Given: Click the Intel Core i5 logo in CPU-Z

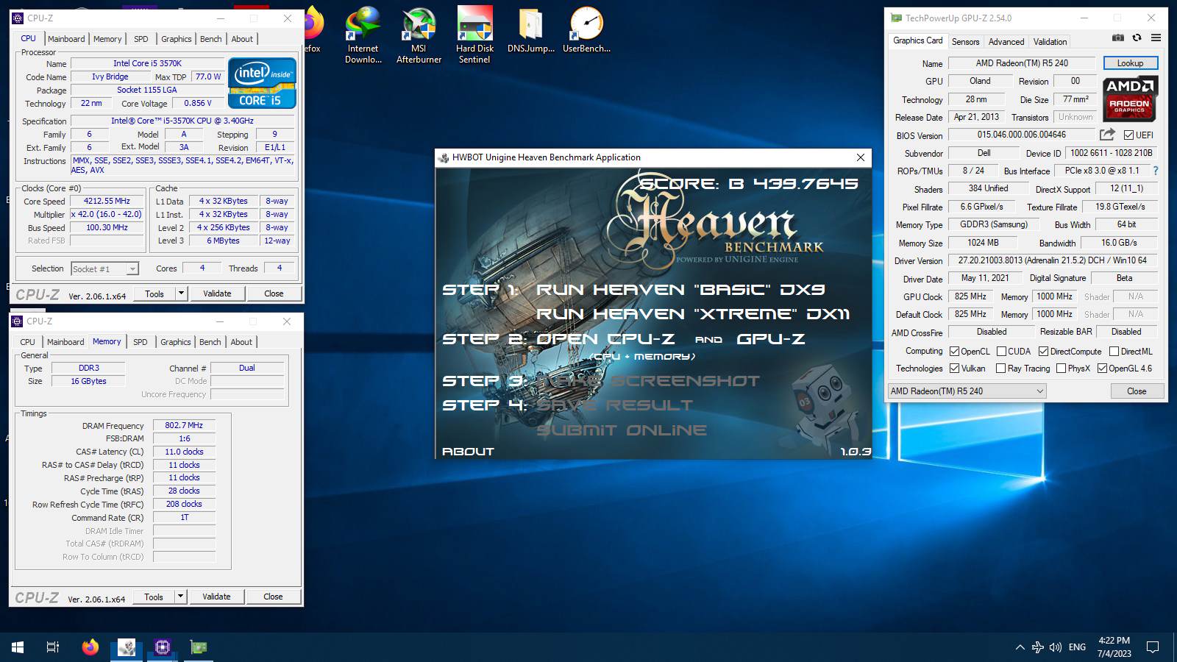Looking at the screenshot, I should pyautogui.click(x=262, y=84).
